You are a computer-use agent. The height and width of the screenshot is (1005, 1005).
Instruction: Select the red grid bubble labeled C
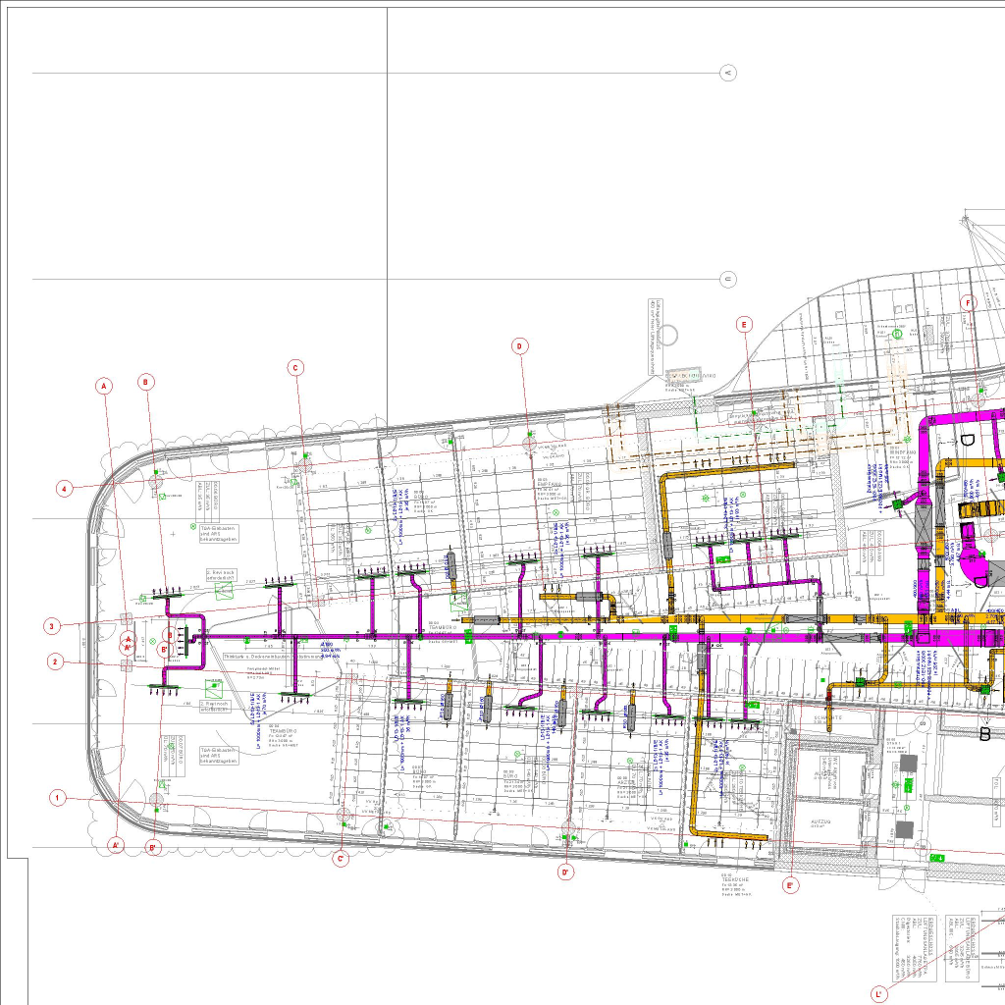[295, 368]
